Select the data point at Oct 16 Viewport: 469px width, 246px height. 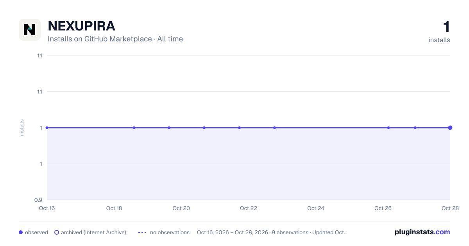pos(47,128)
